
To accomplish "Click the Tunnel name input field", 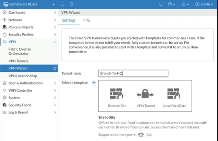I will (133, 73).
